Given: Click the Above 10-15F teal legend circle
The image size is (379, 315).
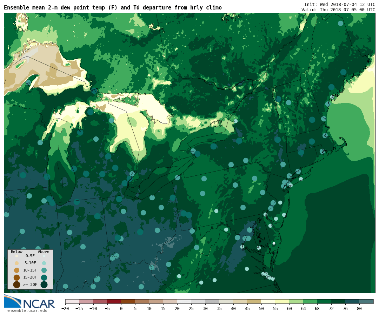Looking at the screenshot, I should pos(44,270).
